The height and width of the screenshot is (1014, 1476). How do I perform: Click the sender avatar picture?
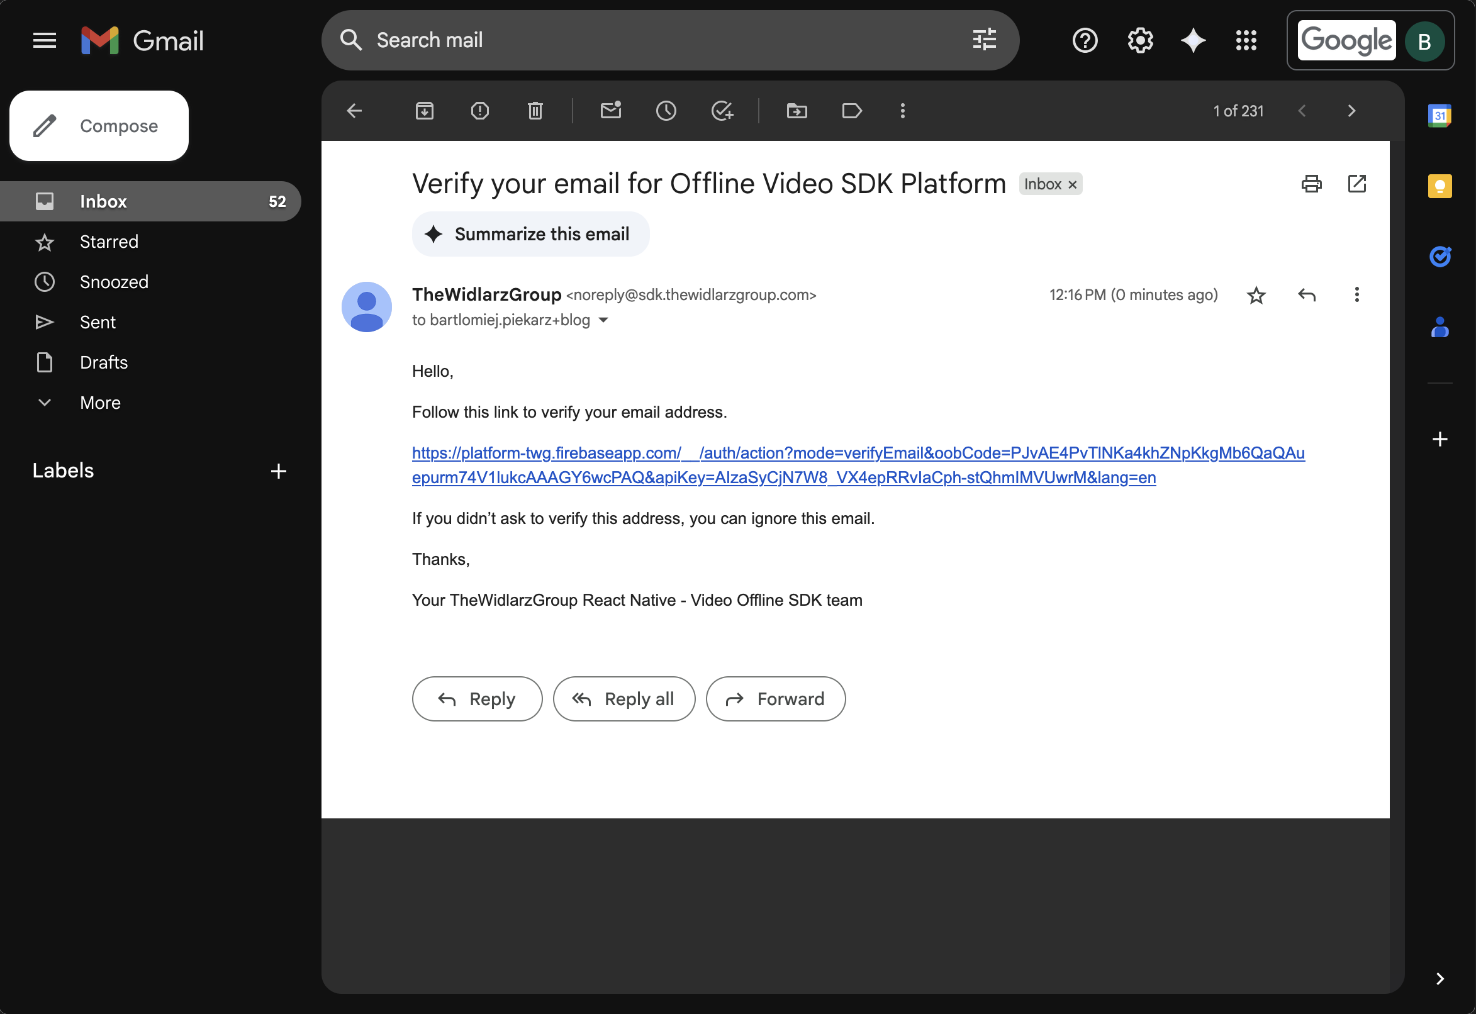[x=367, y=307]
